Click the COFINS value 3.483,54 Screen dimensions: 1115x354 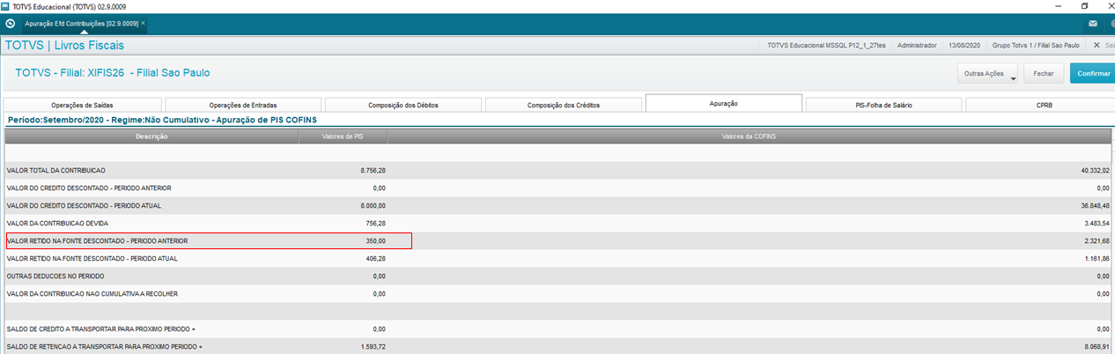pos(1097,223)
